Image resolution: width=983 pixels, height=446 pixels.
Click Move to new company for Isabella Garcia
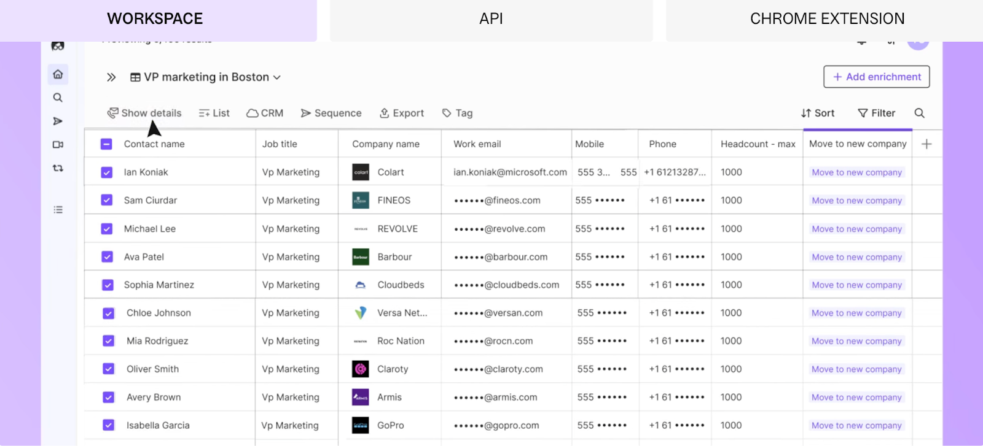tap(856, 426)
